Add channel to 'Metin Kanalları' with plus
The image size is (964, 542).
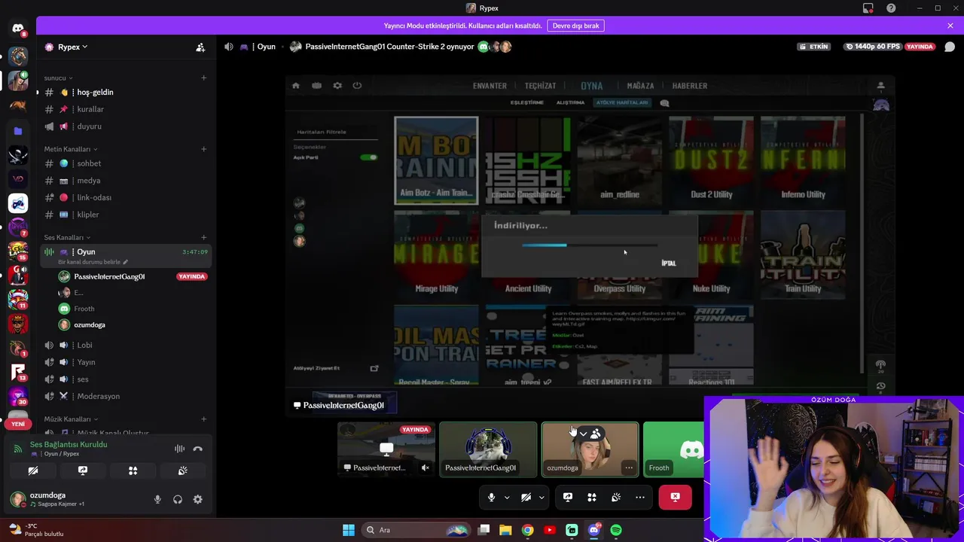[203, 149]
